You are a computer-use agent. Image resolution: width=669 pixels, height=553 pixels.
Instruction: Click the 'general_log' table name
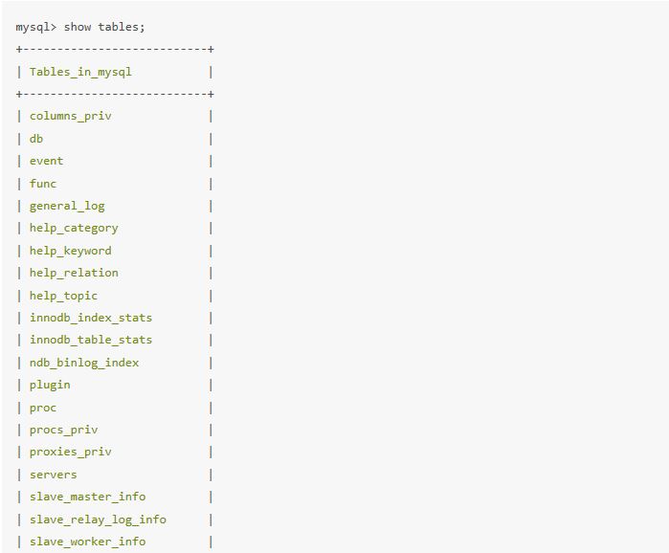point(67,206)
